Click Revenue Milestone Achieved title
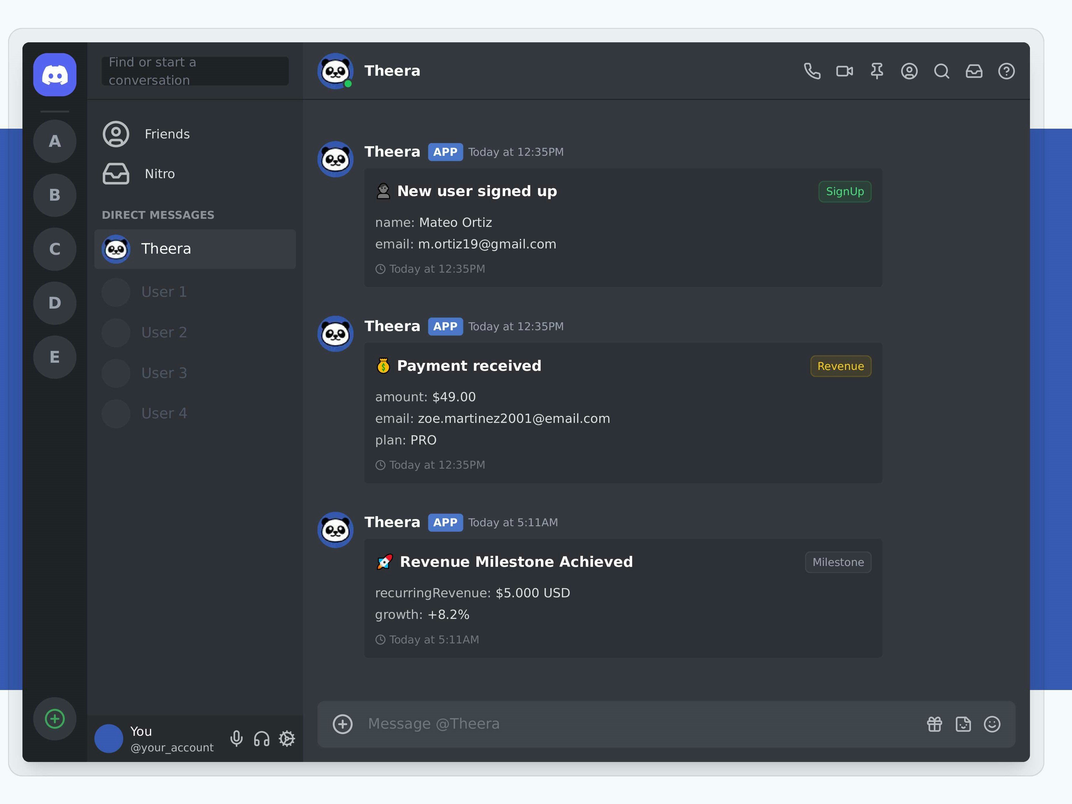 (x=516, y=562)
